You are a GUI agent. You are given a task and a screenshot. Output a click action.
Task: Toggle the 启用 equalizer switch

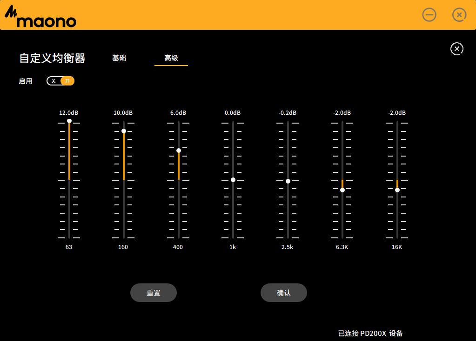(x=60, y=81)
